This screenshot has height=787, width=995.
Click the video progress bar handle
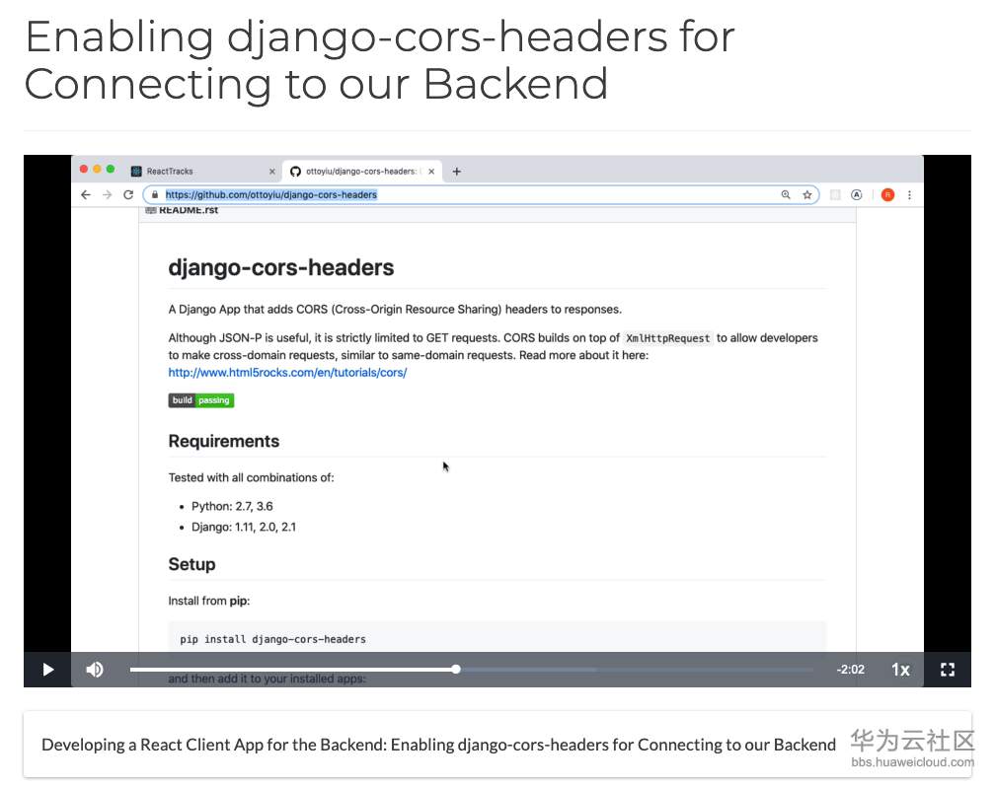click(456, 669)
